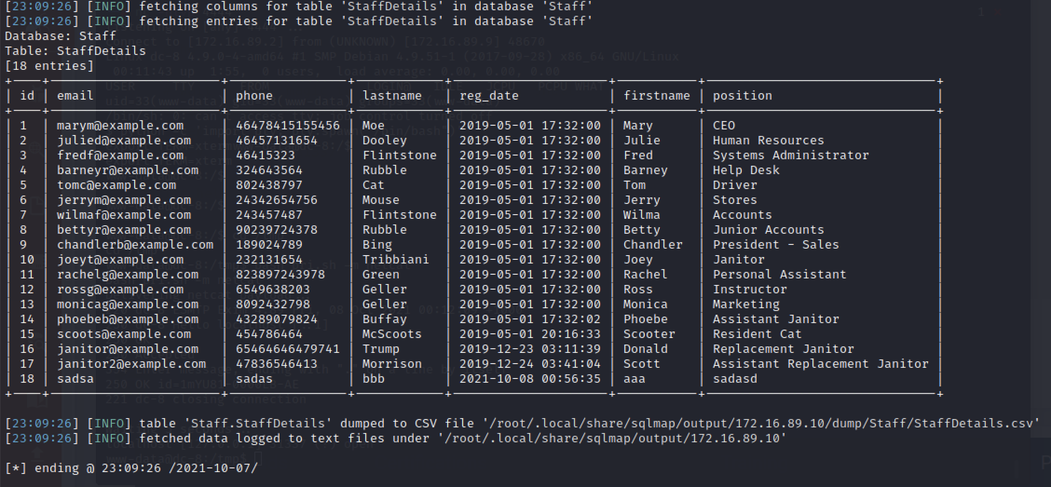Select the email julied@example.com

tap(124, 140)
